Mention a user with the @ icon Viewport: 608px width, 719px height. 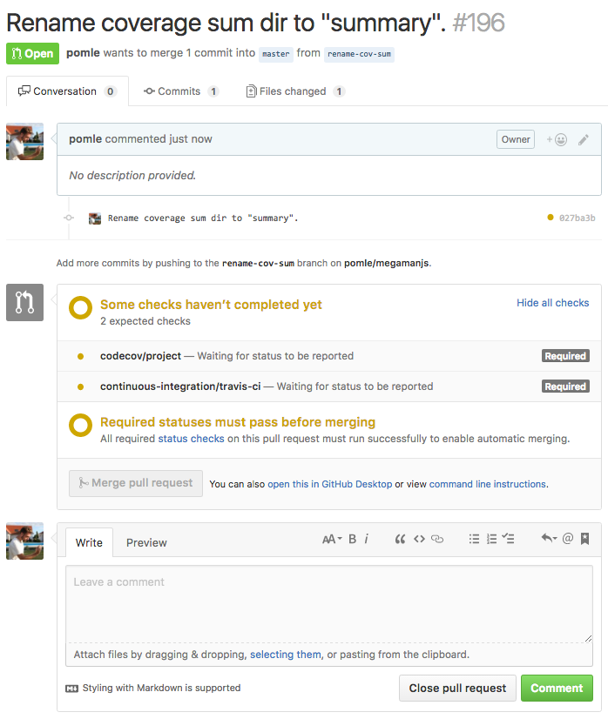pyautogui.click(x=568, y=538)
